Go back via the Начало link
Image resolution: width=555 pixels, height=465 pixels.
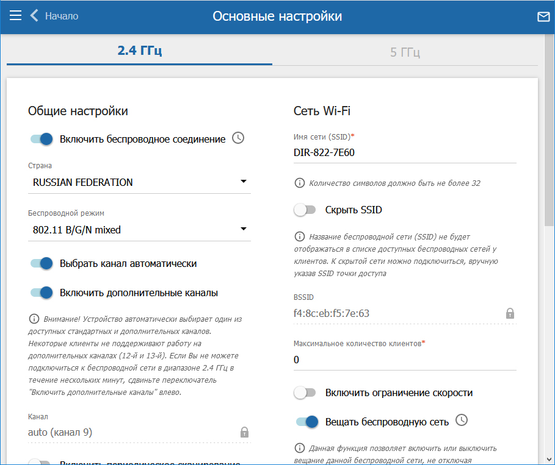click(x=61, y=16)
